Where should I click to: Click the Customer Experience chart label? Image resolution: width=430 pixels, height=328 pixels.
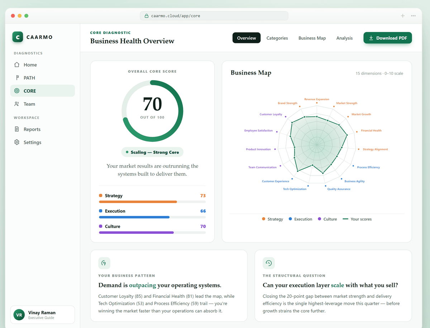pos(276,181)
